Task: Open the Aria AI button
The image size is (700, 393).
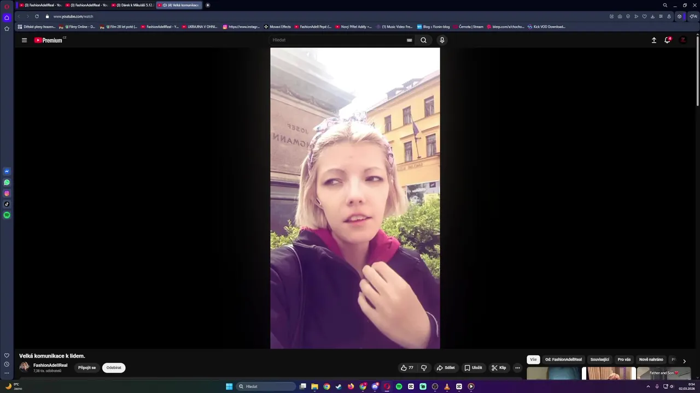Action: point(693,16)
